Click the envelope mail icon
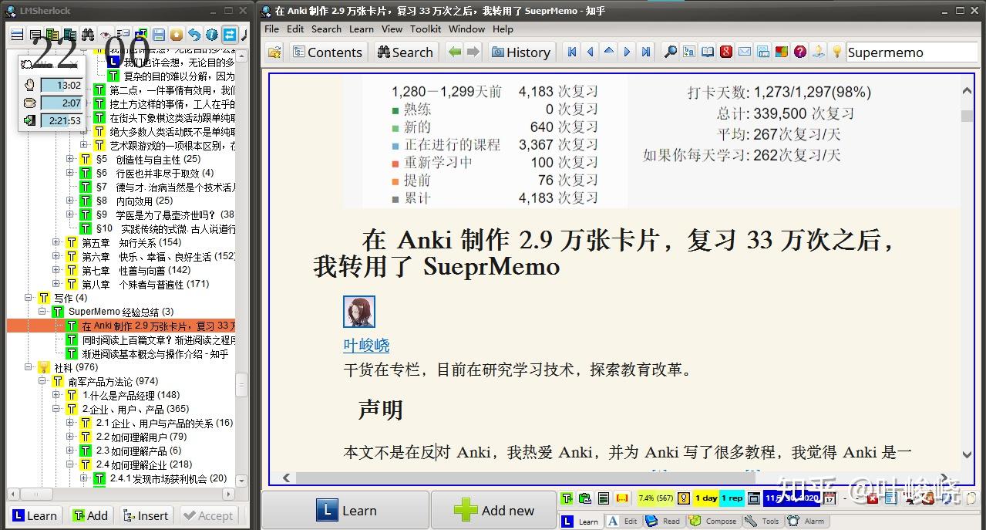Viewport: 986px width, 530px height. (x=745, y=52)
